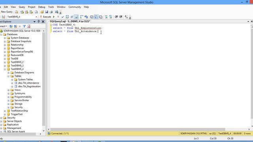Image resolution: width=253 pixels, height=142 pixels.
Task: Click the Database Engine Query icon
Action: point(17,12)
